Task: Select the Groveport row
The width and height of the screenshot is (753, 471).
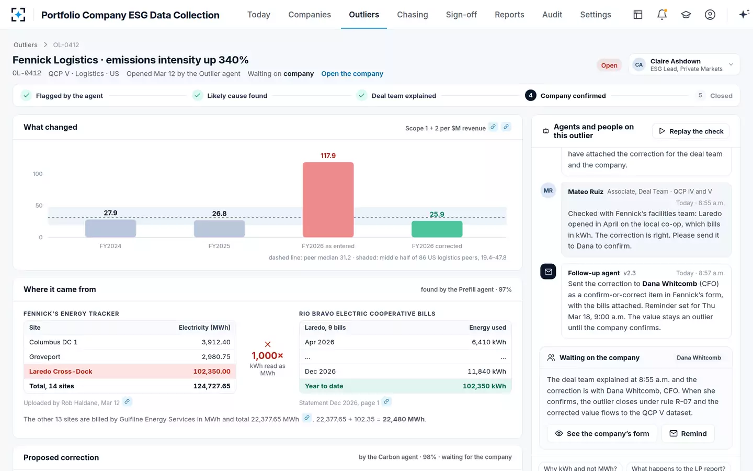Action: click(x=130, y=357)
